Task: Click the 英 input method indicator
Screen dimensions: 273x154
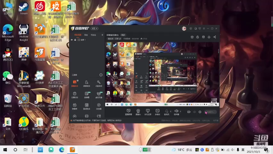Action: 243,150
